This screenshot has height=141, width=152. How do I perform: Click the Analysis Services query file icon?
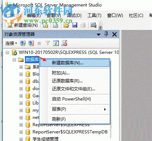(56, 25)
